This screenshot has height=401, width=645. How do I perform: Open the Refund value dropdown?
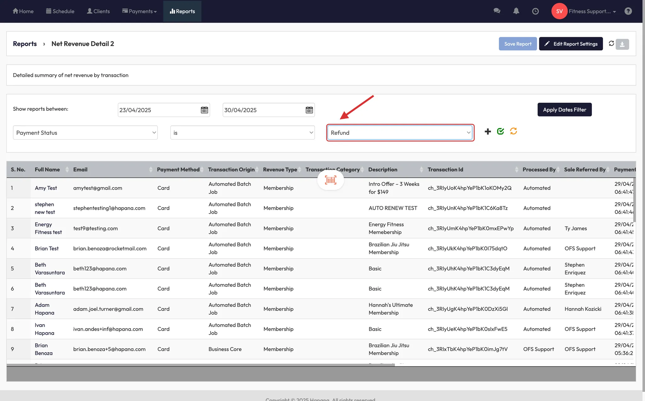(400, 133)
